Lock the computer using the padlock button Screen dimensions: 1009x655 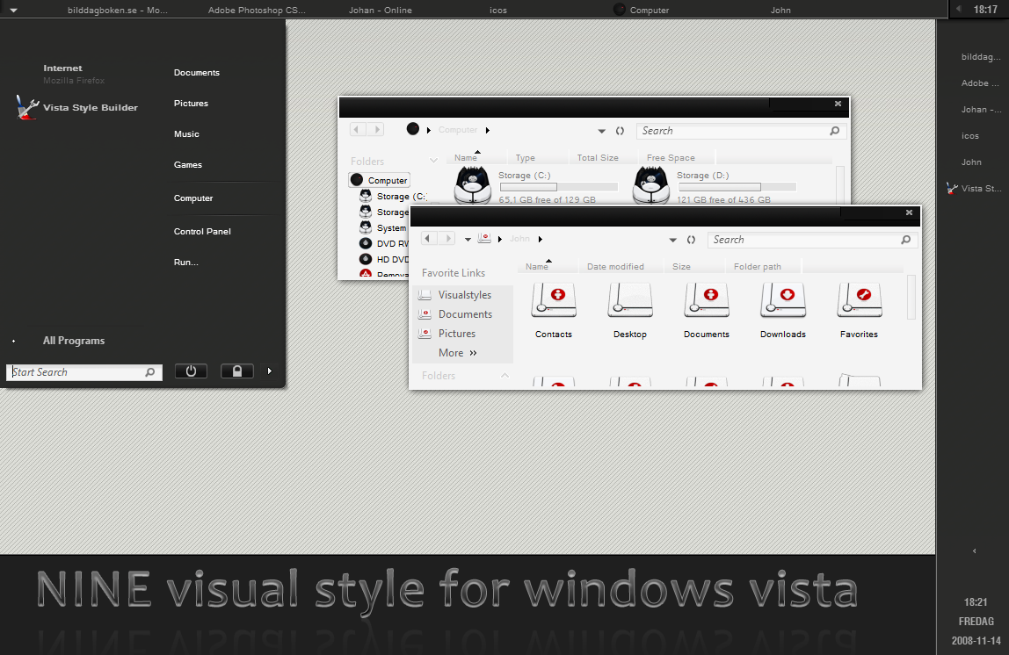[x=236, y=371]
